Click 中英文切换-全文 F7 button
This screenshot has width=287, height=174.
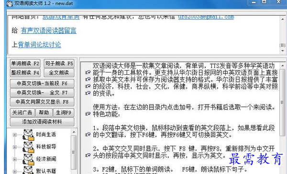(x=42, y=92)
